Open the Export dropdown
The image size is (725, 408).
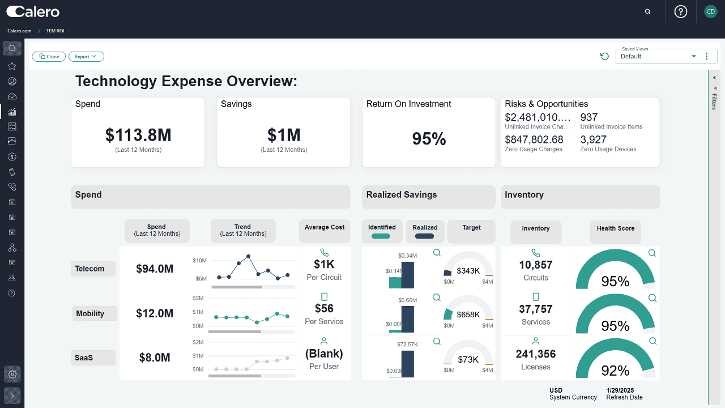point(86,57)
